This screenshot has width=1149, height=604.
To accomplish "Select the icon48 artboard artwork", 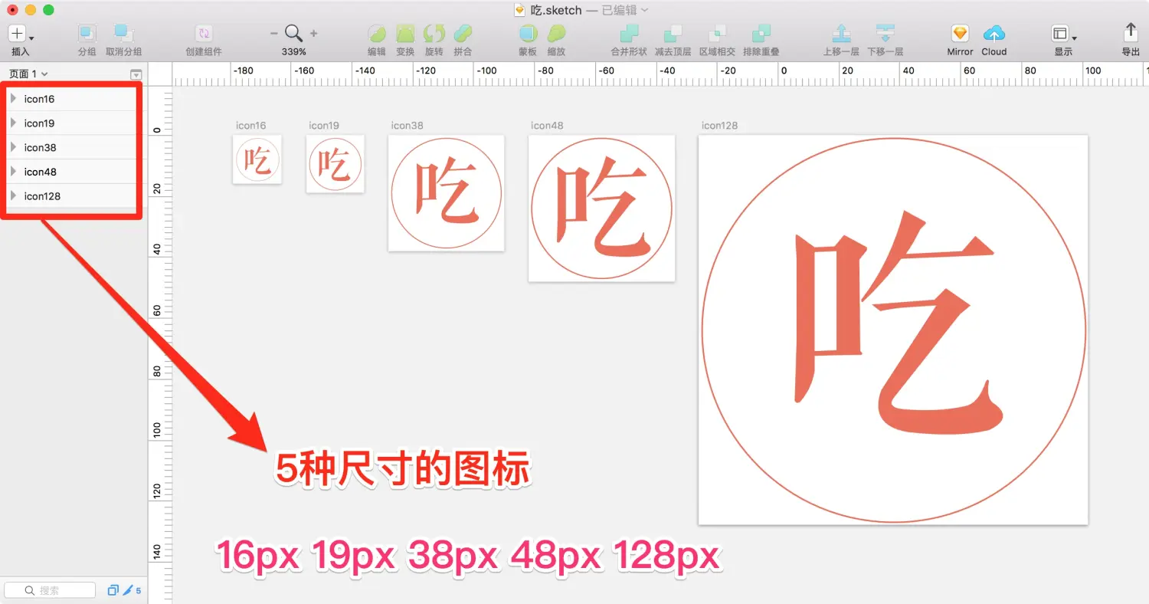I will coord(601,208).
